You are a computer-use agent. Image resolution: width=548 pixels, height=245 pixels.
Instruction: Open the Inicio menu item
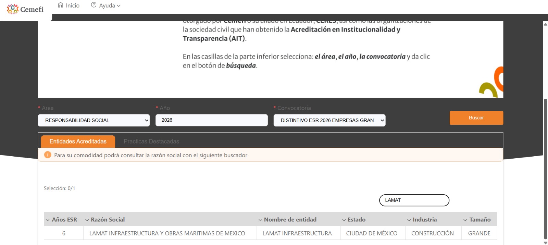(x=72, y=5)
